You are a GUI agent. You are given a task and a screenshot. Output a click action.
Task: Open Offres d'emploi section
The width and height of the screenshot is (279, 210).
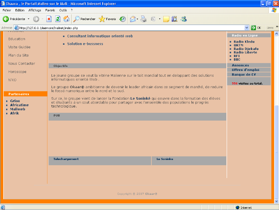point(245,70)
